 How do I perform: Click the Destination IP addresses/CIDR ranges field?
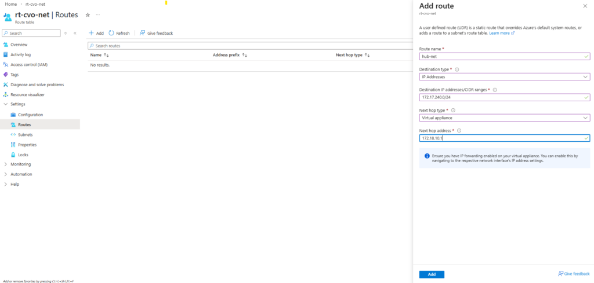(505, 97)
